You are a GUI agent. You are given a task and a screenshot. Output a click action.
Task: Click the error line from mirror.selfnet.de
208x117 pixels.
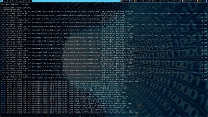[x=62, y=85]
